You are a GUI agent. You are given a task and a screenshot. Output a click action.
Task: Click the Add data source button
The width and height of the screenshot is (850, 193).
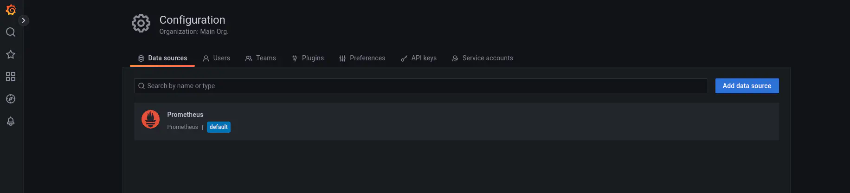point(747,86)
